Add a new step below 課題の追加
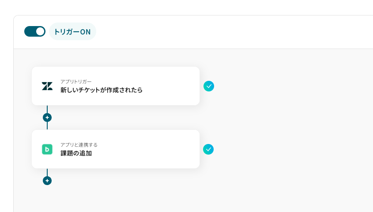Image resolution: width=373 pixels, height=212 pixels. click(47, 181)
